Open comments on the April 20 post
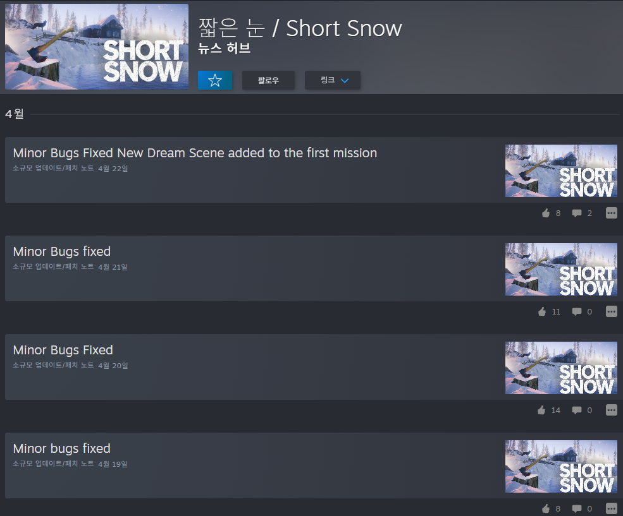This screenshot has width=623, height=516. [x=582, y=410]
